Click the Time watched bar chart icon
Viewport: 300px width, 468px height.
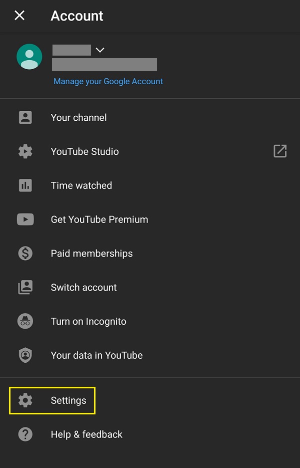click(25, 185)
